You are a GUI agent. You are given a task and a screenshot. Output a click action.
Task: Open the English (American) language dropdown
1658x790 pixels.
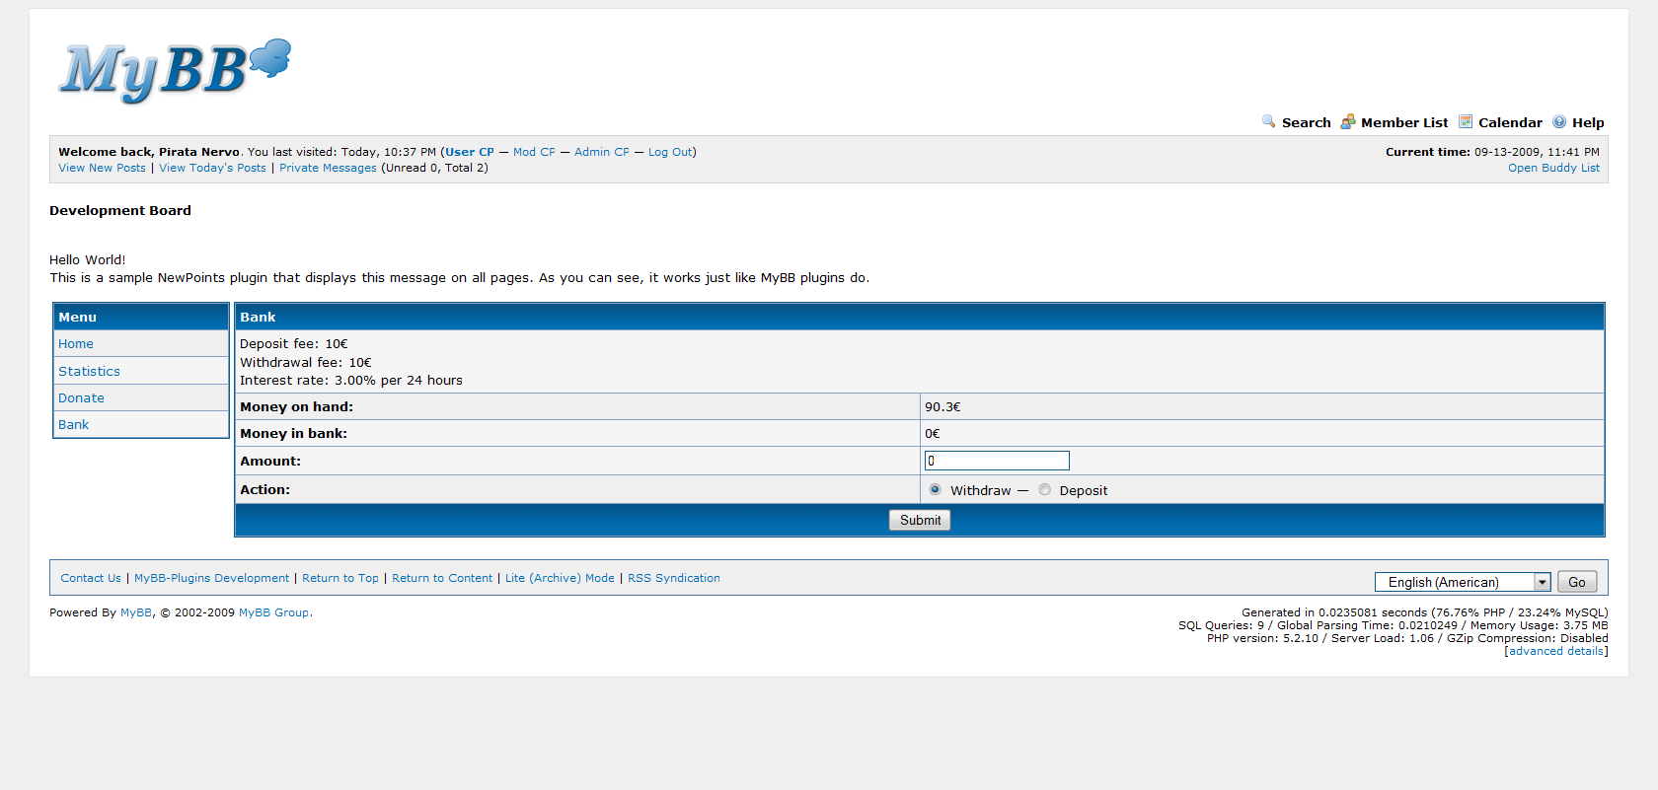coord(1463,582)
